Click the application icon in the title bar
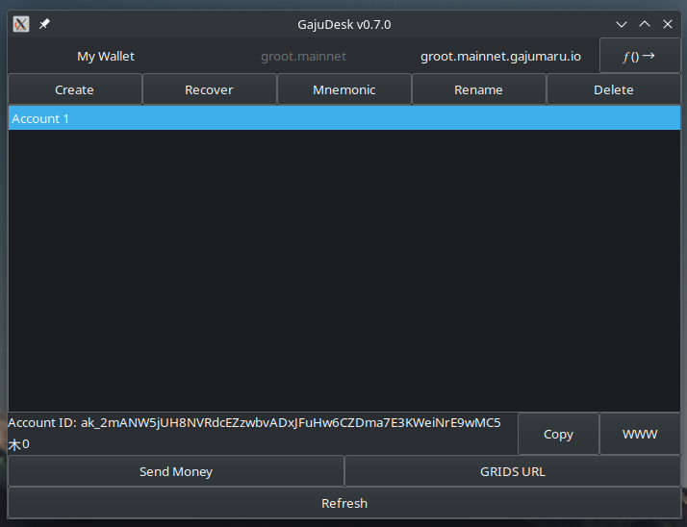This screenshot has height=527, width=687. (21, 24)
